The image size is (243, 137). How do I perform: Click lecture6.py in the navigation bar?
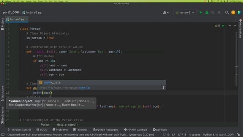coord(32,13)
